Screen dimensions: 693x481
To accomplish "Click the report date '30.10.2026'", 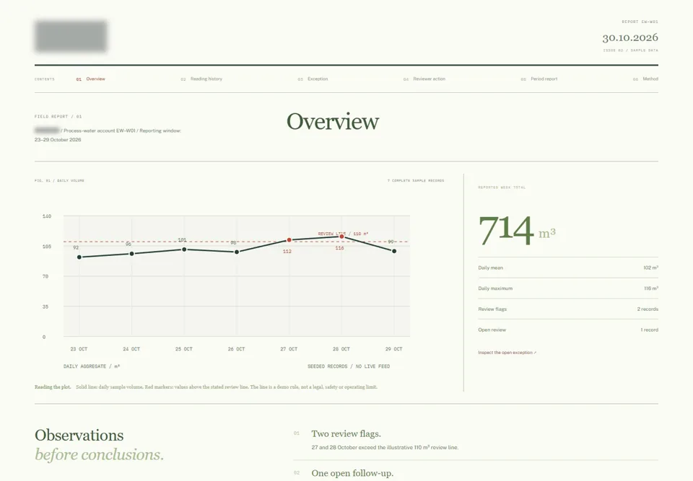I will [x=630, y=37].
